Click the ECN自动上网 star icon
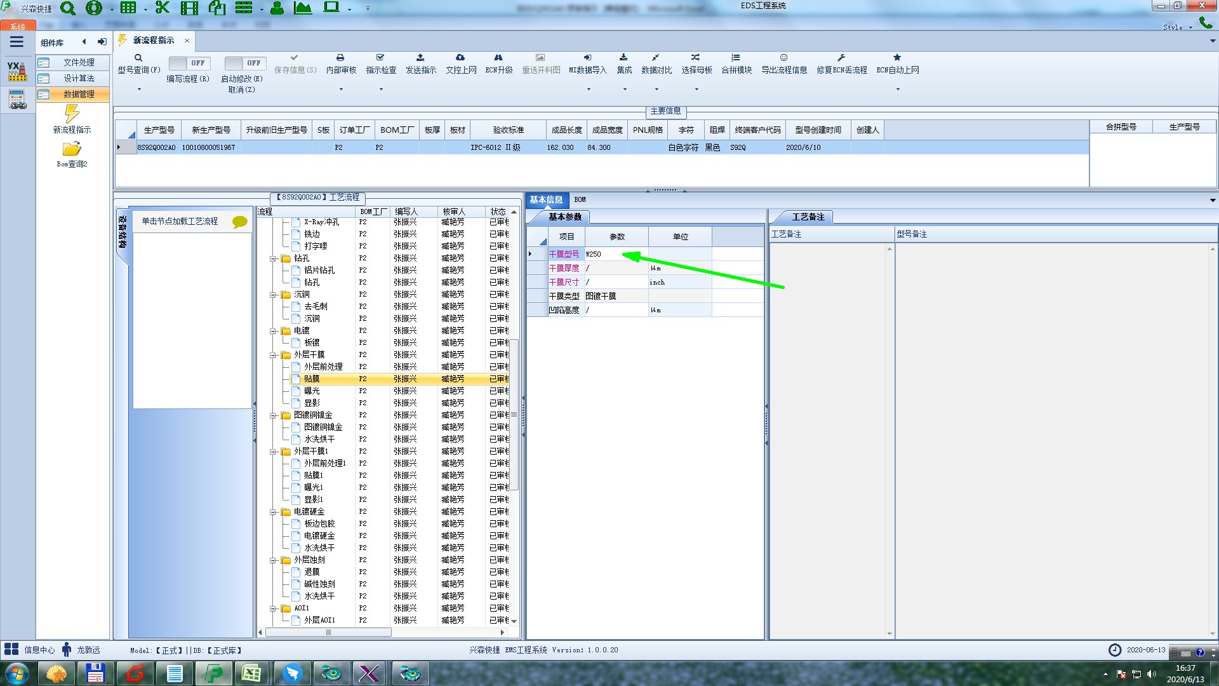1219x686 pixels. click(897, 58)
